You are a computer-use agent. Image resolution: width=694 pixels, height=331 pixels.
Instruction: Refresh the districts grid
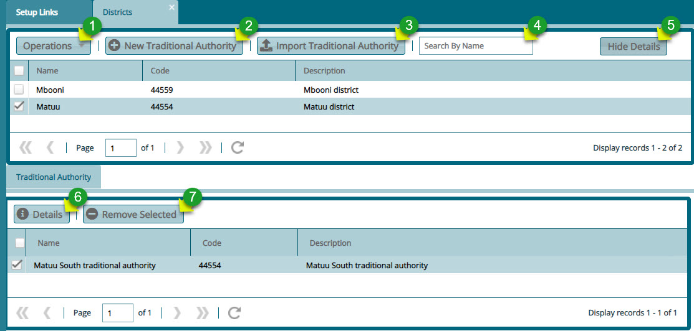[237, 148]
